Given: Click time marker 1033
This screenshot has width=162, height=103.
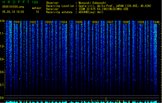Looking at the screenshot, I should tap(48, 22).
